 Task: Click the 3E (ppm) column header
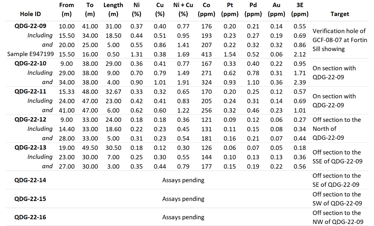(x=300, y=9)
